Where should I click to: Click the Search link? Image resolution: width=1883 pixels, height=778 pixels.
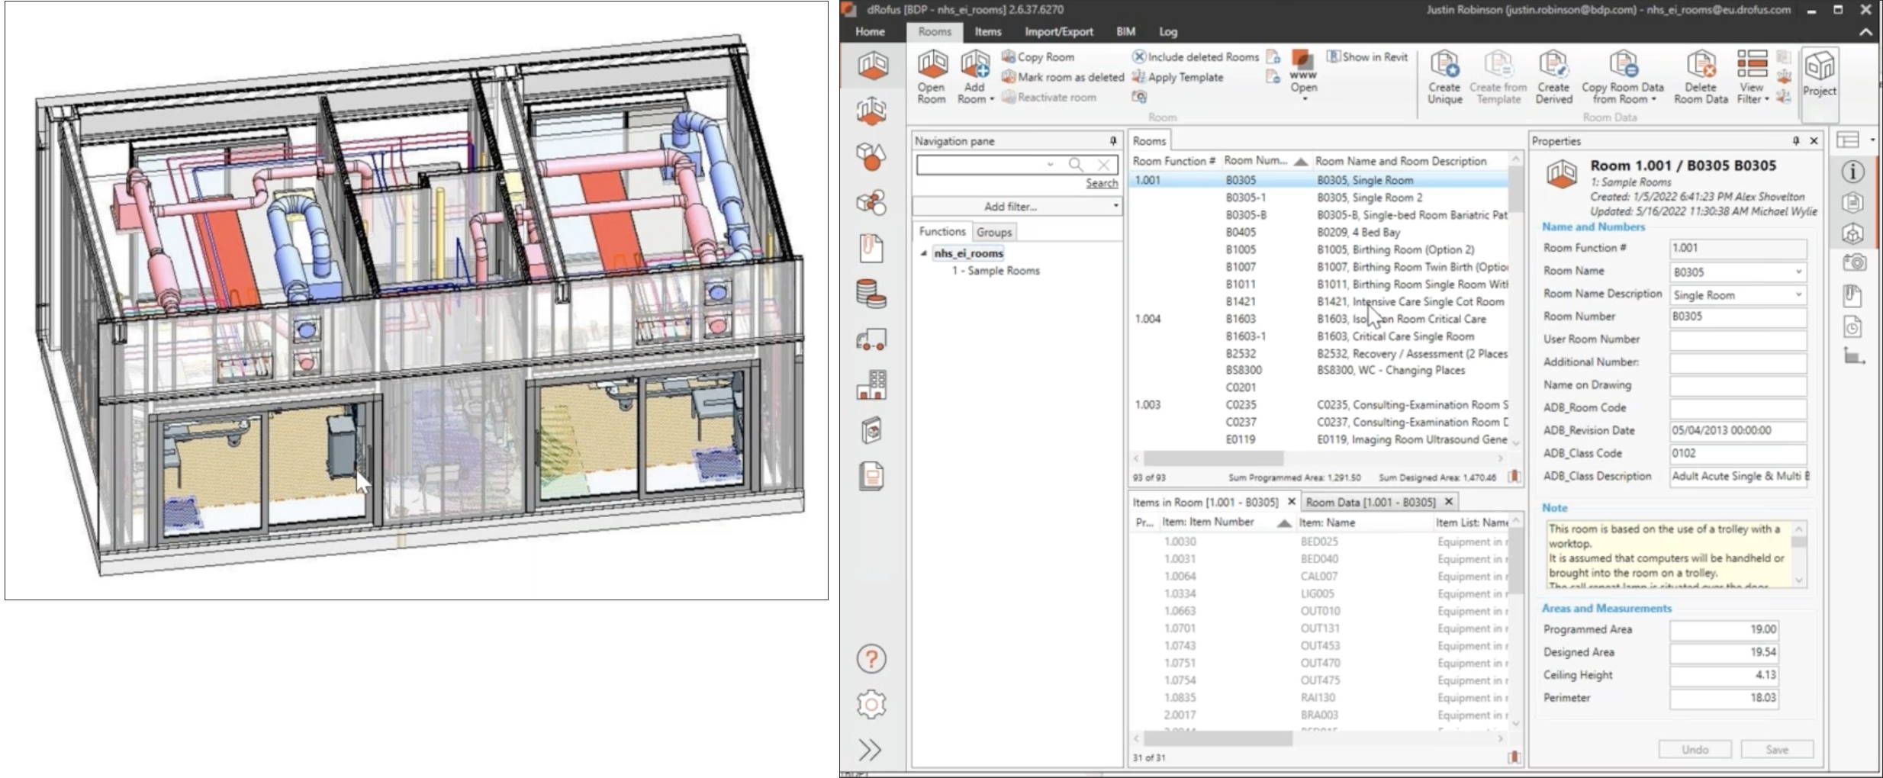point(1102,184)
